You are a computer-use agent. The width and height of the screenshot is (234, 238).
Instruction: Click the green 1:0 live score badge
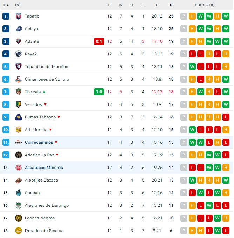99,92
